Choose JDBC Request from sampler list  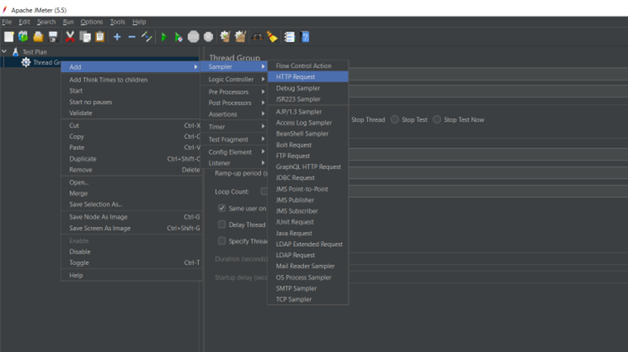tap(307, 178)
